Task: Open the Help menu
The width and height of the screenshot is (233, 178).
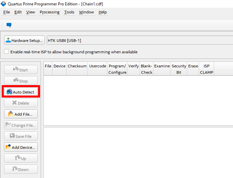Action: (103, 12)
